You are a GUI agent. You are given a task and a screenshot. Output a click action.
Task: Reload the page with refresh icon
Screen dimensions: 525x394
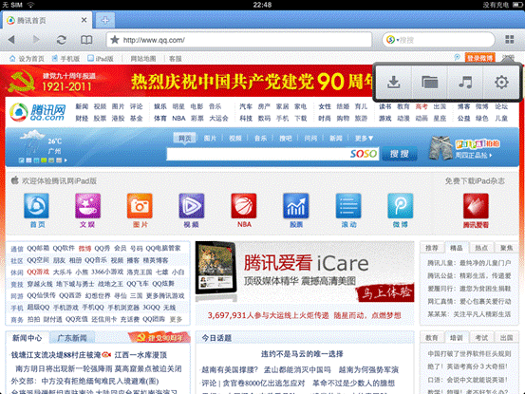point(62,40)
